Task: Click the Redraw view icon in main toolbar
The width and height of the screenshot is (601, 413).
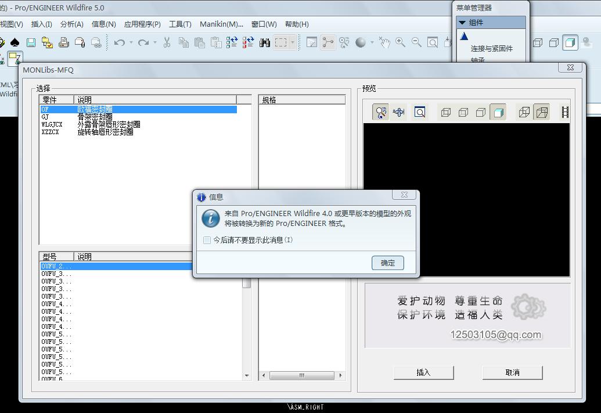Action: click(x=312, y=42)
